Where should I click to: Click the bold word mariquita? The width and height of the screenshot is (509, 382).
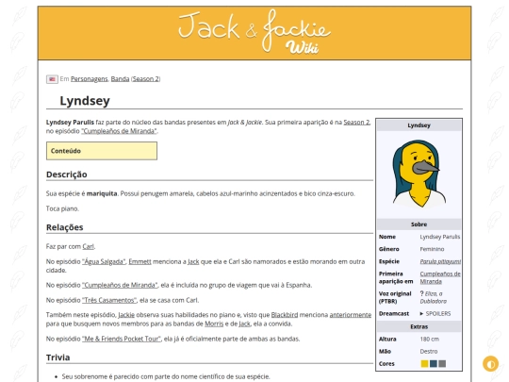(102, 193)
